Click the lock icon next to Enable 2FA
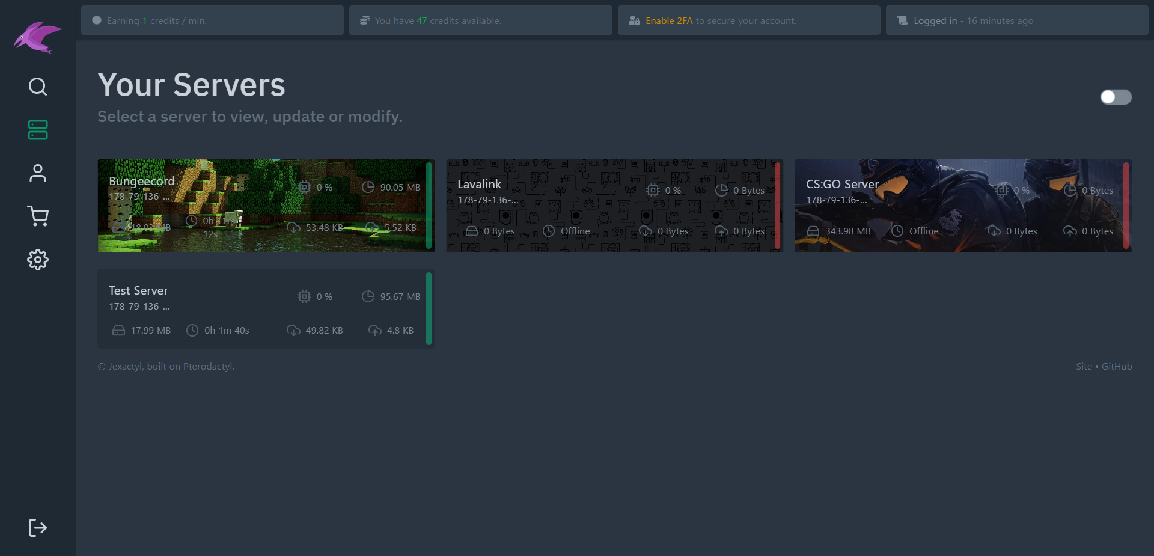This screenshot has height=556, width=1154. click(x=634, y=20)
